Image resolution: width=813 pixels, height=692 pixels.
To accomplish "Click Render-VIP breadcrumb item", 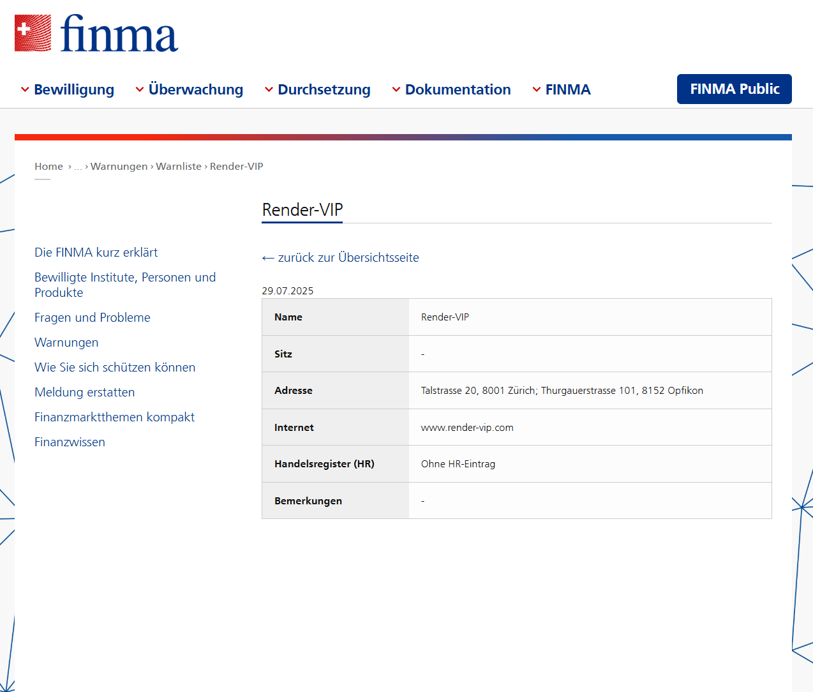I will (237, 167).
